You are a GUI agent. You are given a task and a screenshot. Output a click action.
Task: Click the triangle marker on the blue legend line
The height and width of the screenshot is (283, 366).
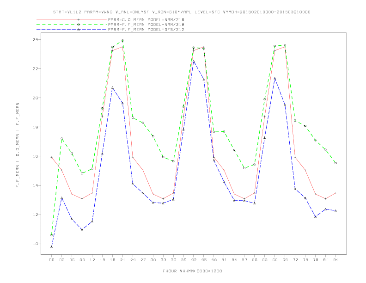point(79,30)
